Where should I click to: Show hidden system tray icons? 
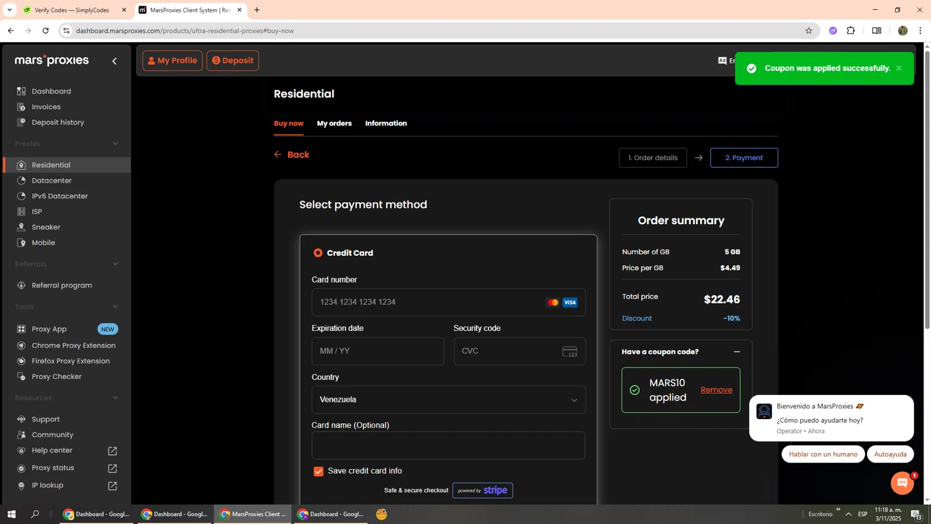(848, 514)
